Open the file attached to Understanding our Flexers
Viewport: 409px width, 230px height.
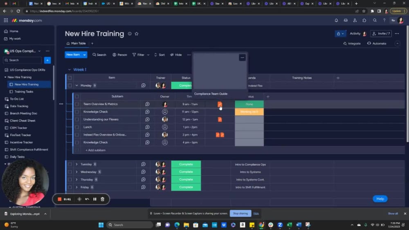(x=220, y=120)
